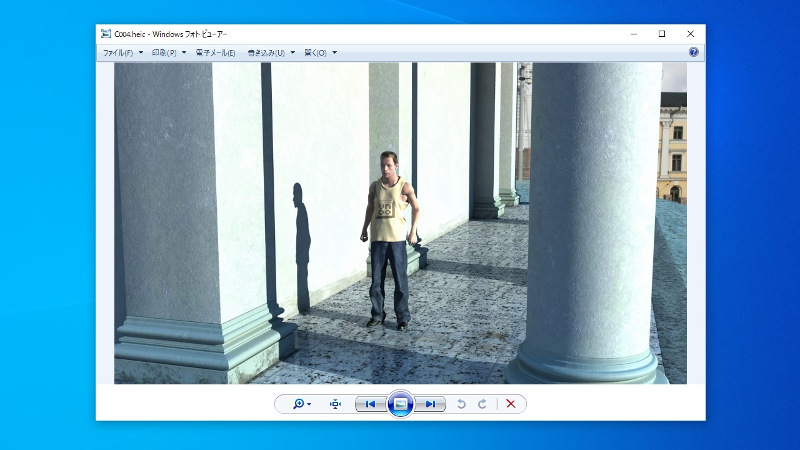Start the slide show

coord(401,404)
